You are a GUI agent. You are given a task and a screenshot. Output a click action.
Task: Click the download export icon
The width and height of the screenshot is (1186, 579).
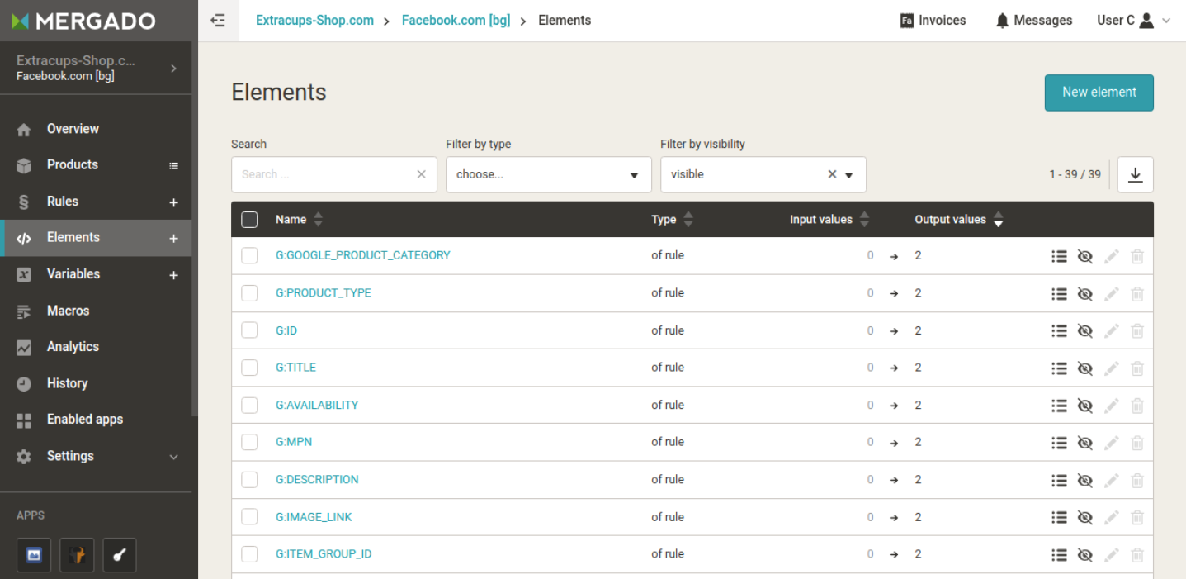coord(1135,175)
